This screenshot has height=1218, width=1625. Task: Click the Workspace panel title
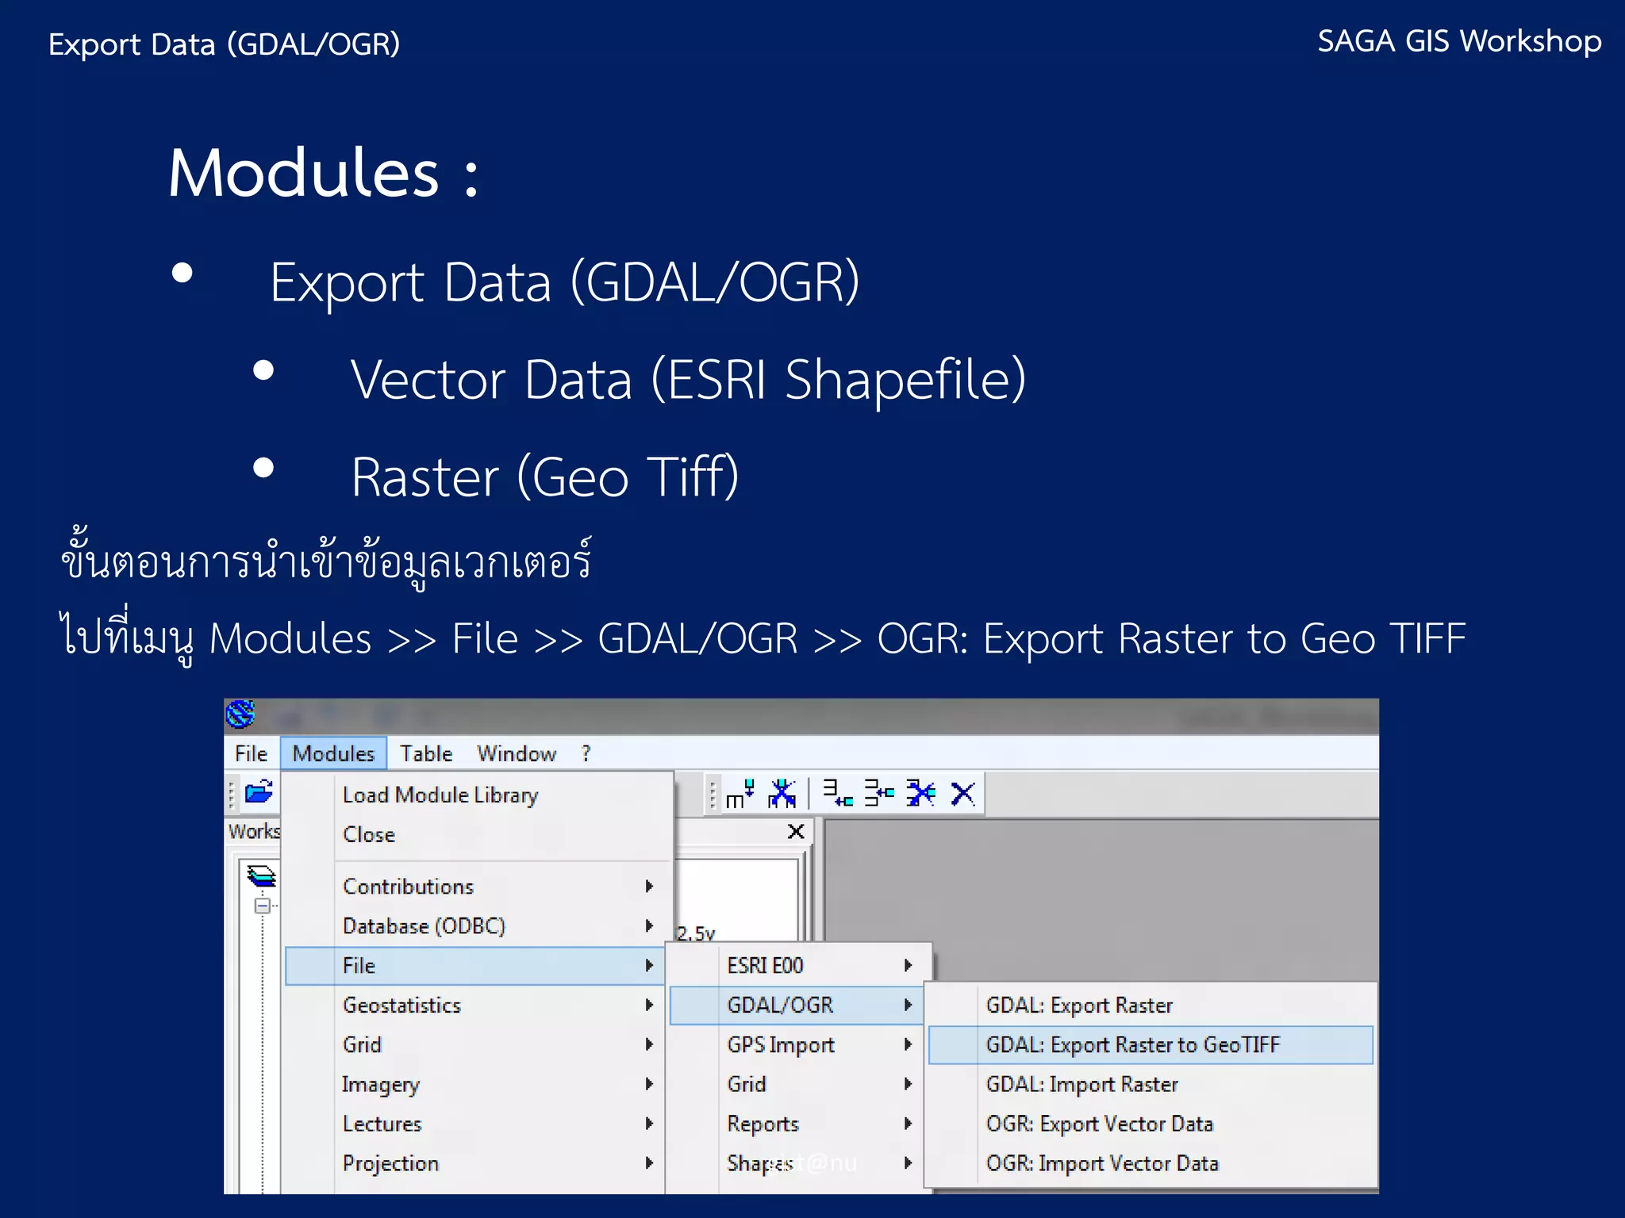254,831
